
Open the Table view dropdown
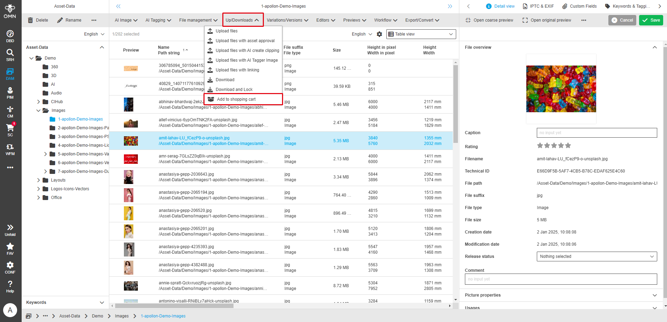click(x=421, y=34)
